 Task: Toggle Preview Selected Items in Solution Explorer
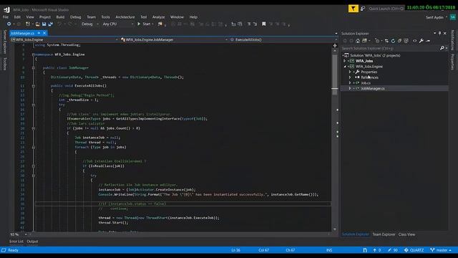(428, 41)
